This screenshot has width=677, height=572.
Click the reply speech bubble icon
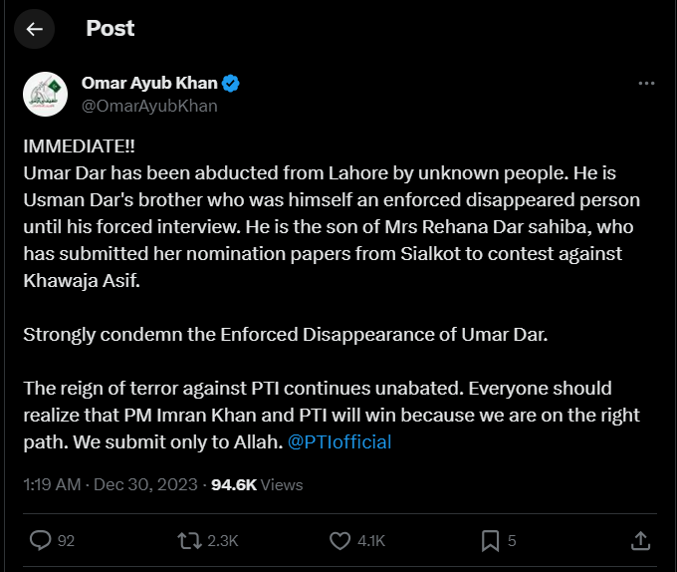pyautogui.click(x=40, y=540)
